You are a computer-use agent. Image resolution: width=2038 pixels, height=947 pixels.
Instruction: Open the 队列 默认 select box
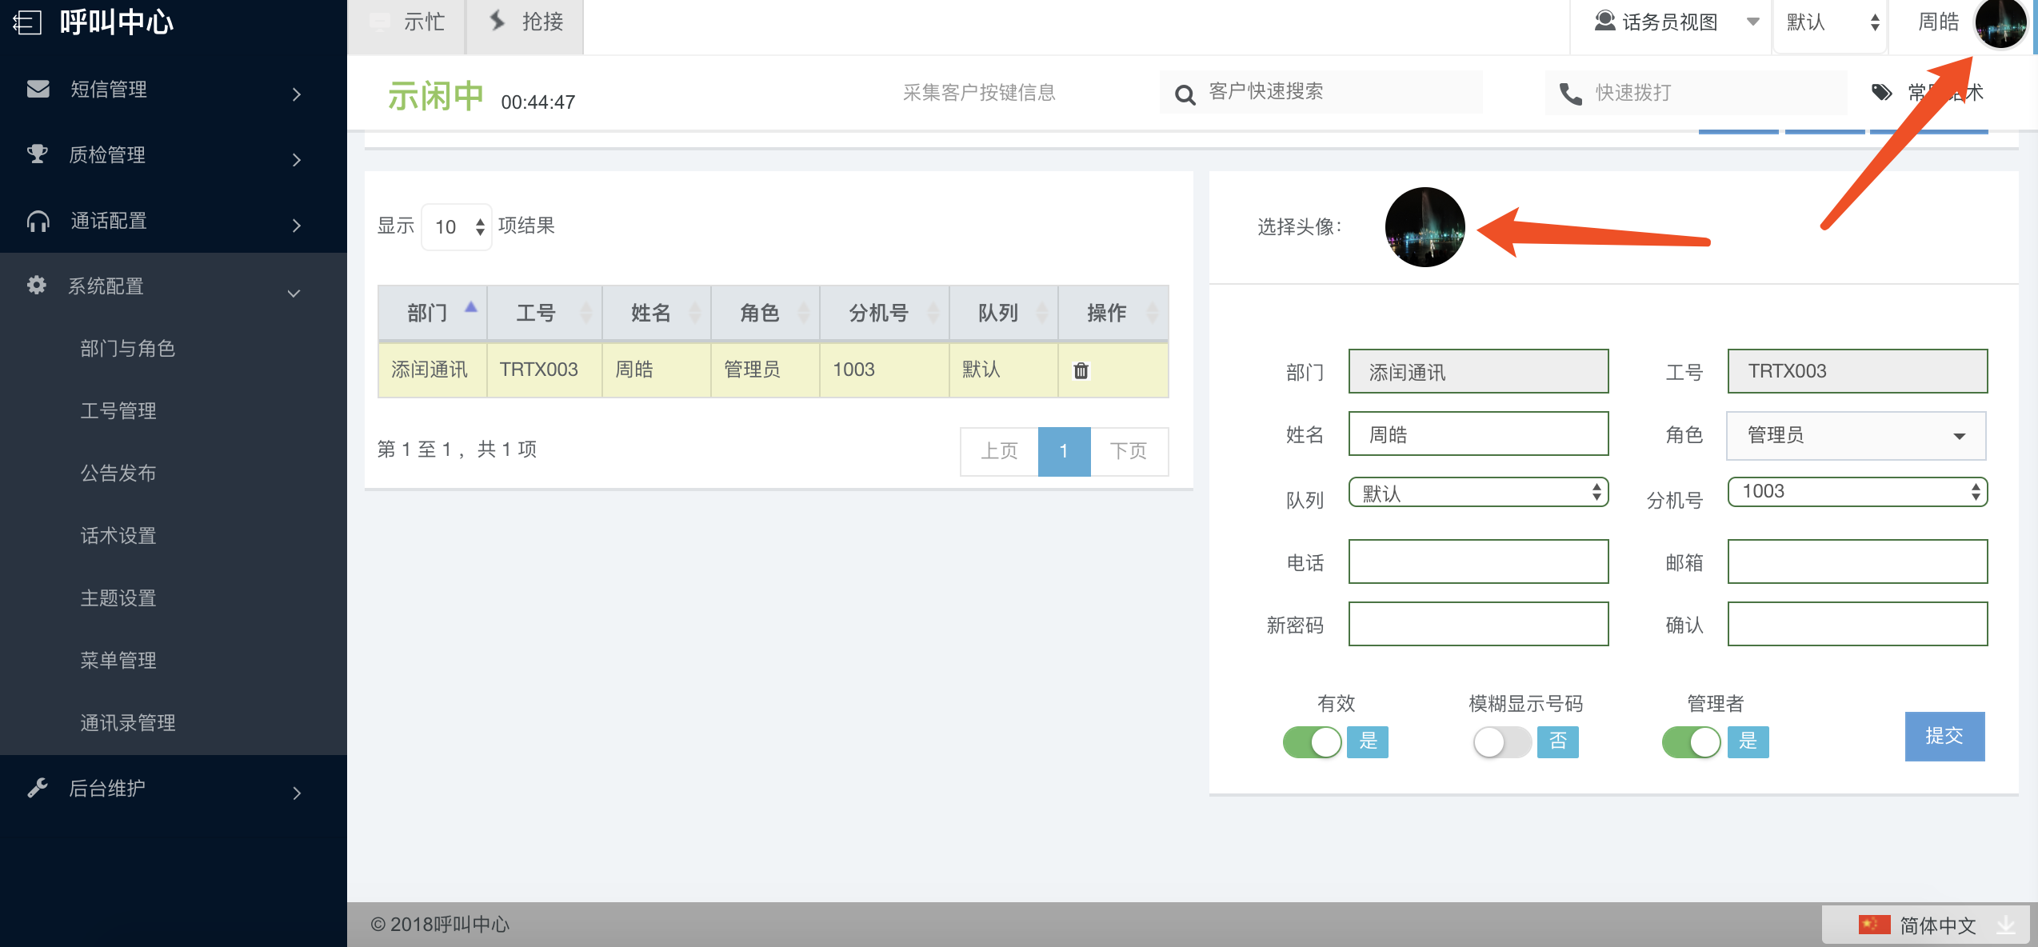click(x=1478, y=493)
